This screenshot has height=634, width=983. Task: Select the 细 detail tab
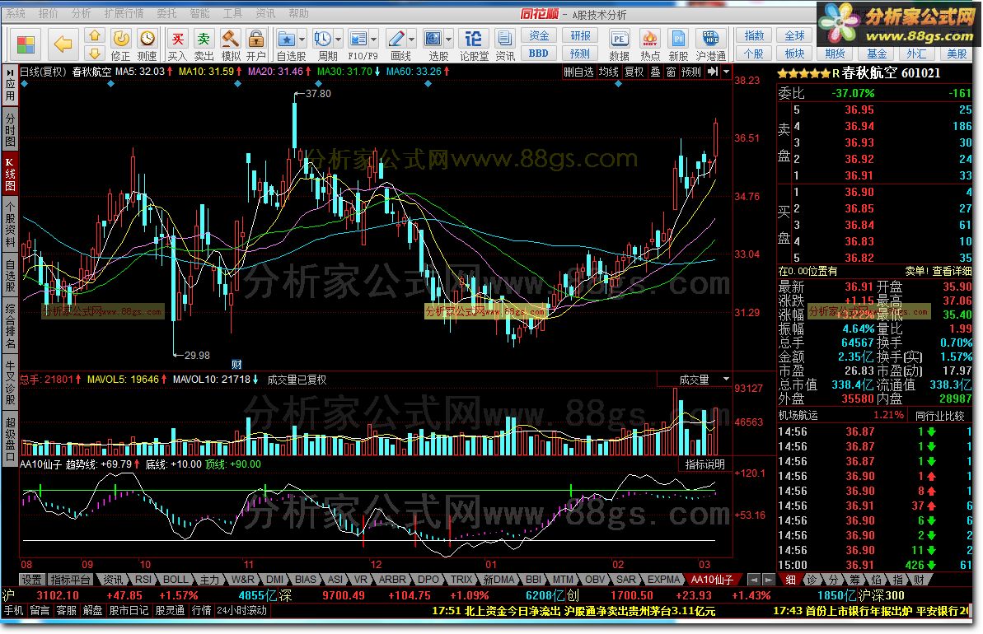pos(790,580)
